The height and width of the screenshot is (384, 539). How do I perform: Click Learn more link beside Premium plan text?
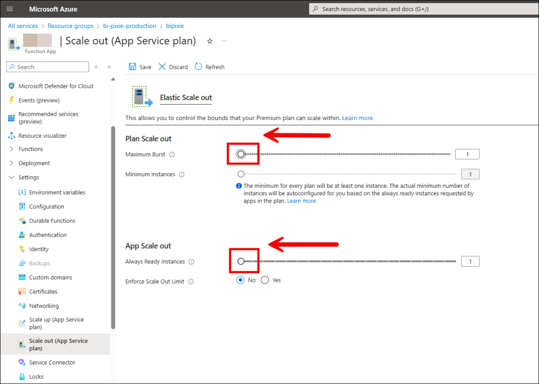point(357,118)
